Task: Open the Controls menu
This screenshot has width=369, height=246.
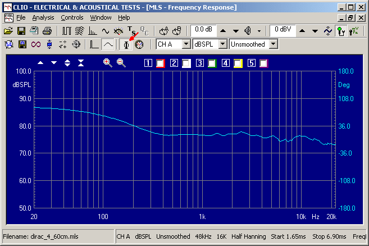Action: [72, 17]
